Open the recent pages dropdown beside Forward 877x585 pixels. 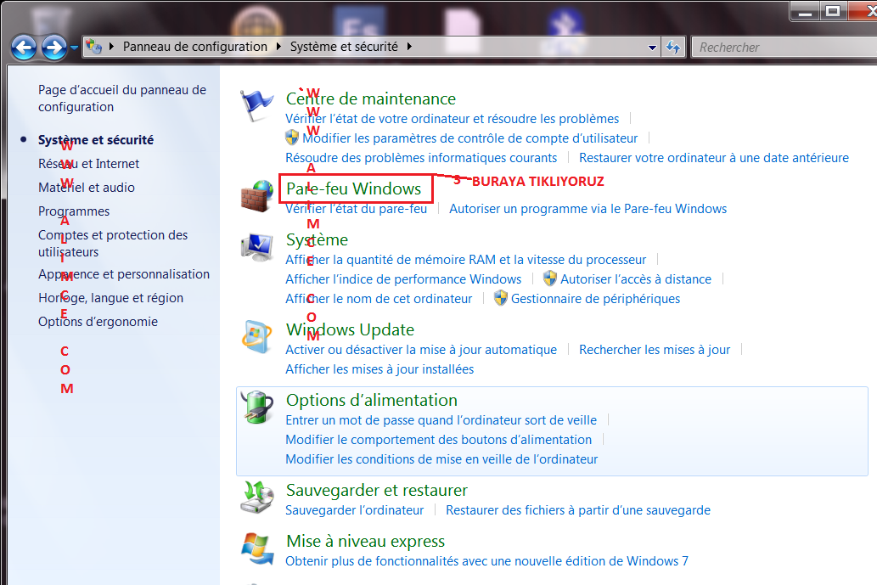pyautogui.click(x=74, y=48)
